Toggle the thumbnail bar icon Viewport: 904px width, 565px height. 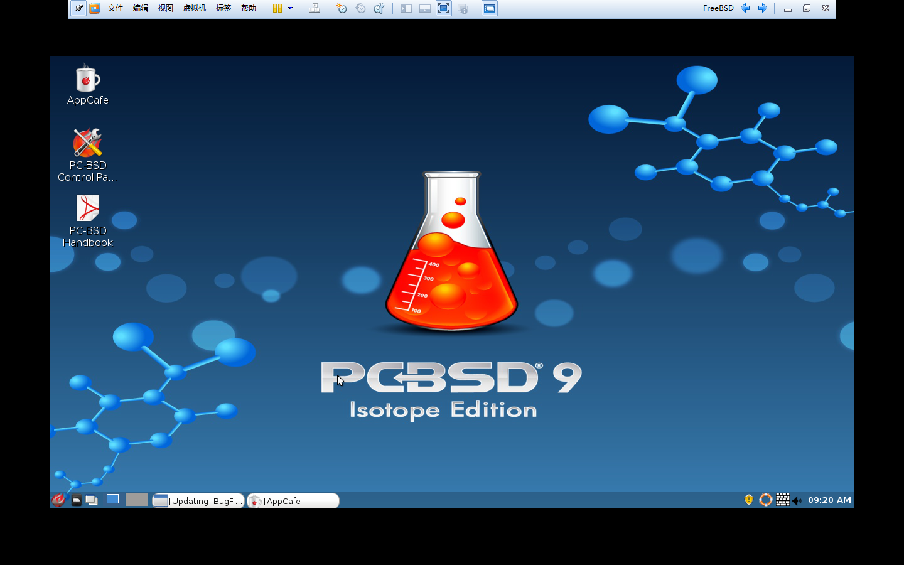click(425, 8)
